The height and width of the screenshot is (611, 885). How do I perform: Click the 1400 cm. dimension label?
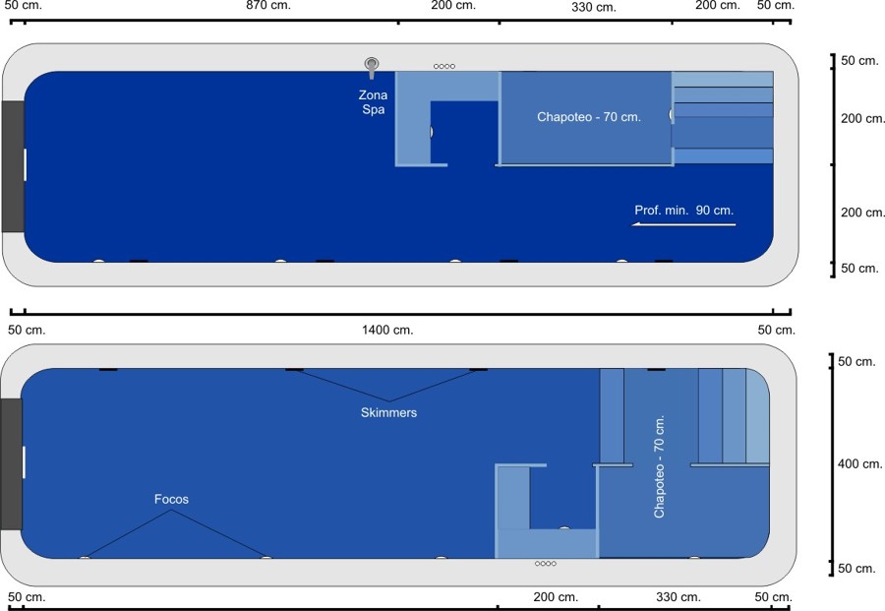(x=388, y=330)
